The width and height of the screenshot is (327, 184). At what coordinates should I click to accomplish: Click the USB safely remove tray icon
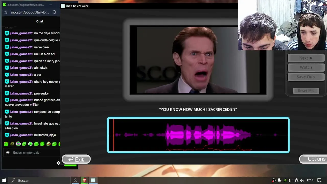click(297, 180)
